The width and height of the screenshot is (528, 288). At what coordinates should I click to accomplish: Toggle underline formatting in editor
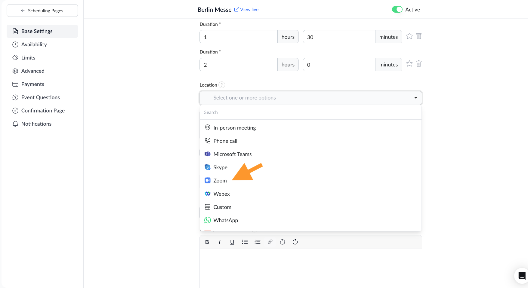click(232, 242)
